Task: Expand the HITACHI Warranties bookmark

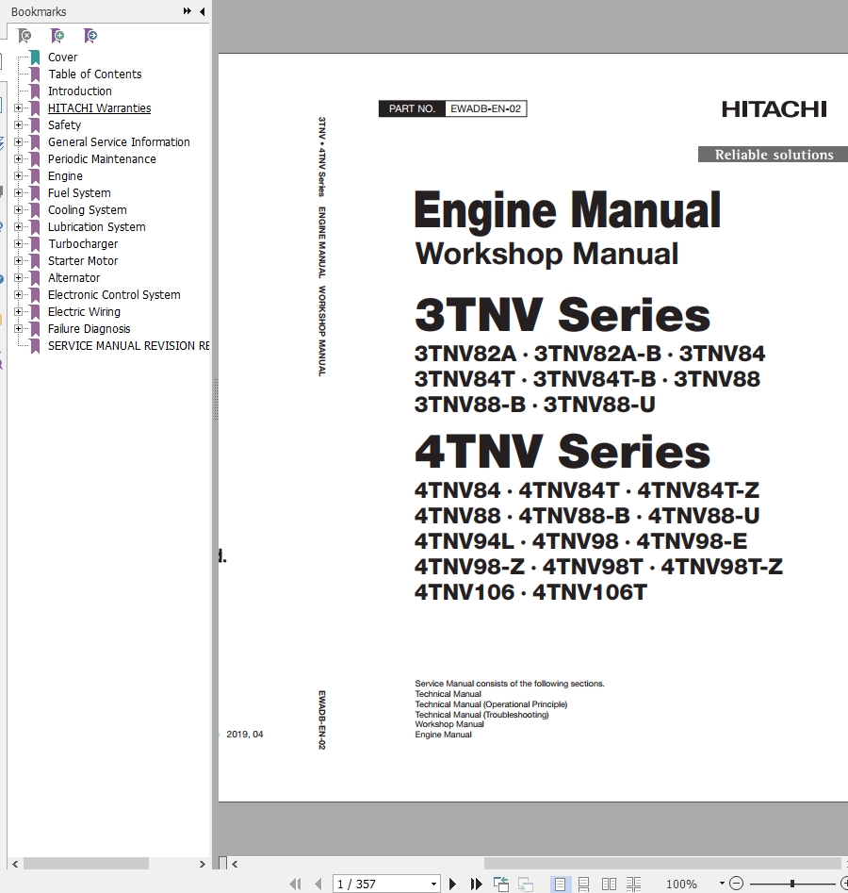Action: click(x=18, y=108)
